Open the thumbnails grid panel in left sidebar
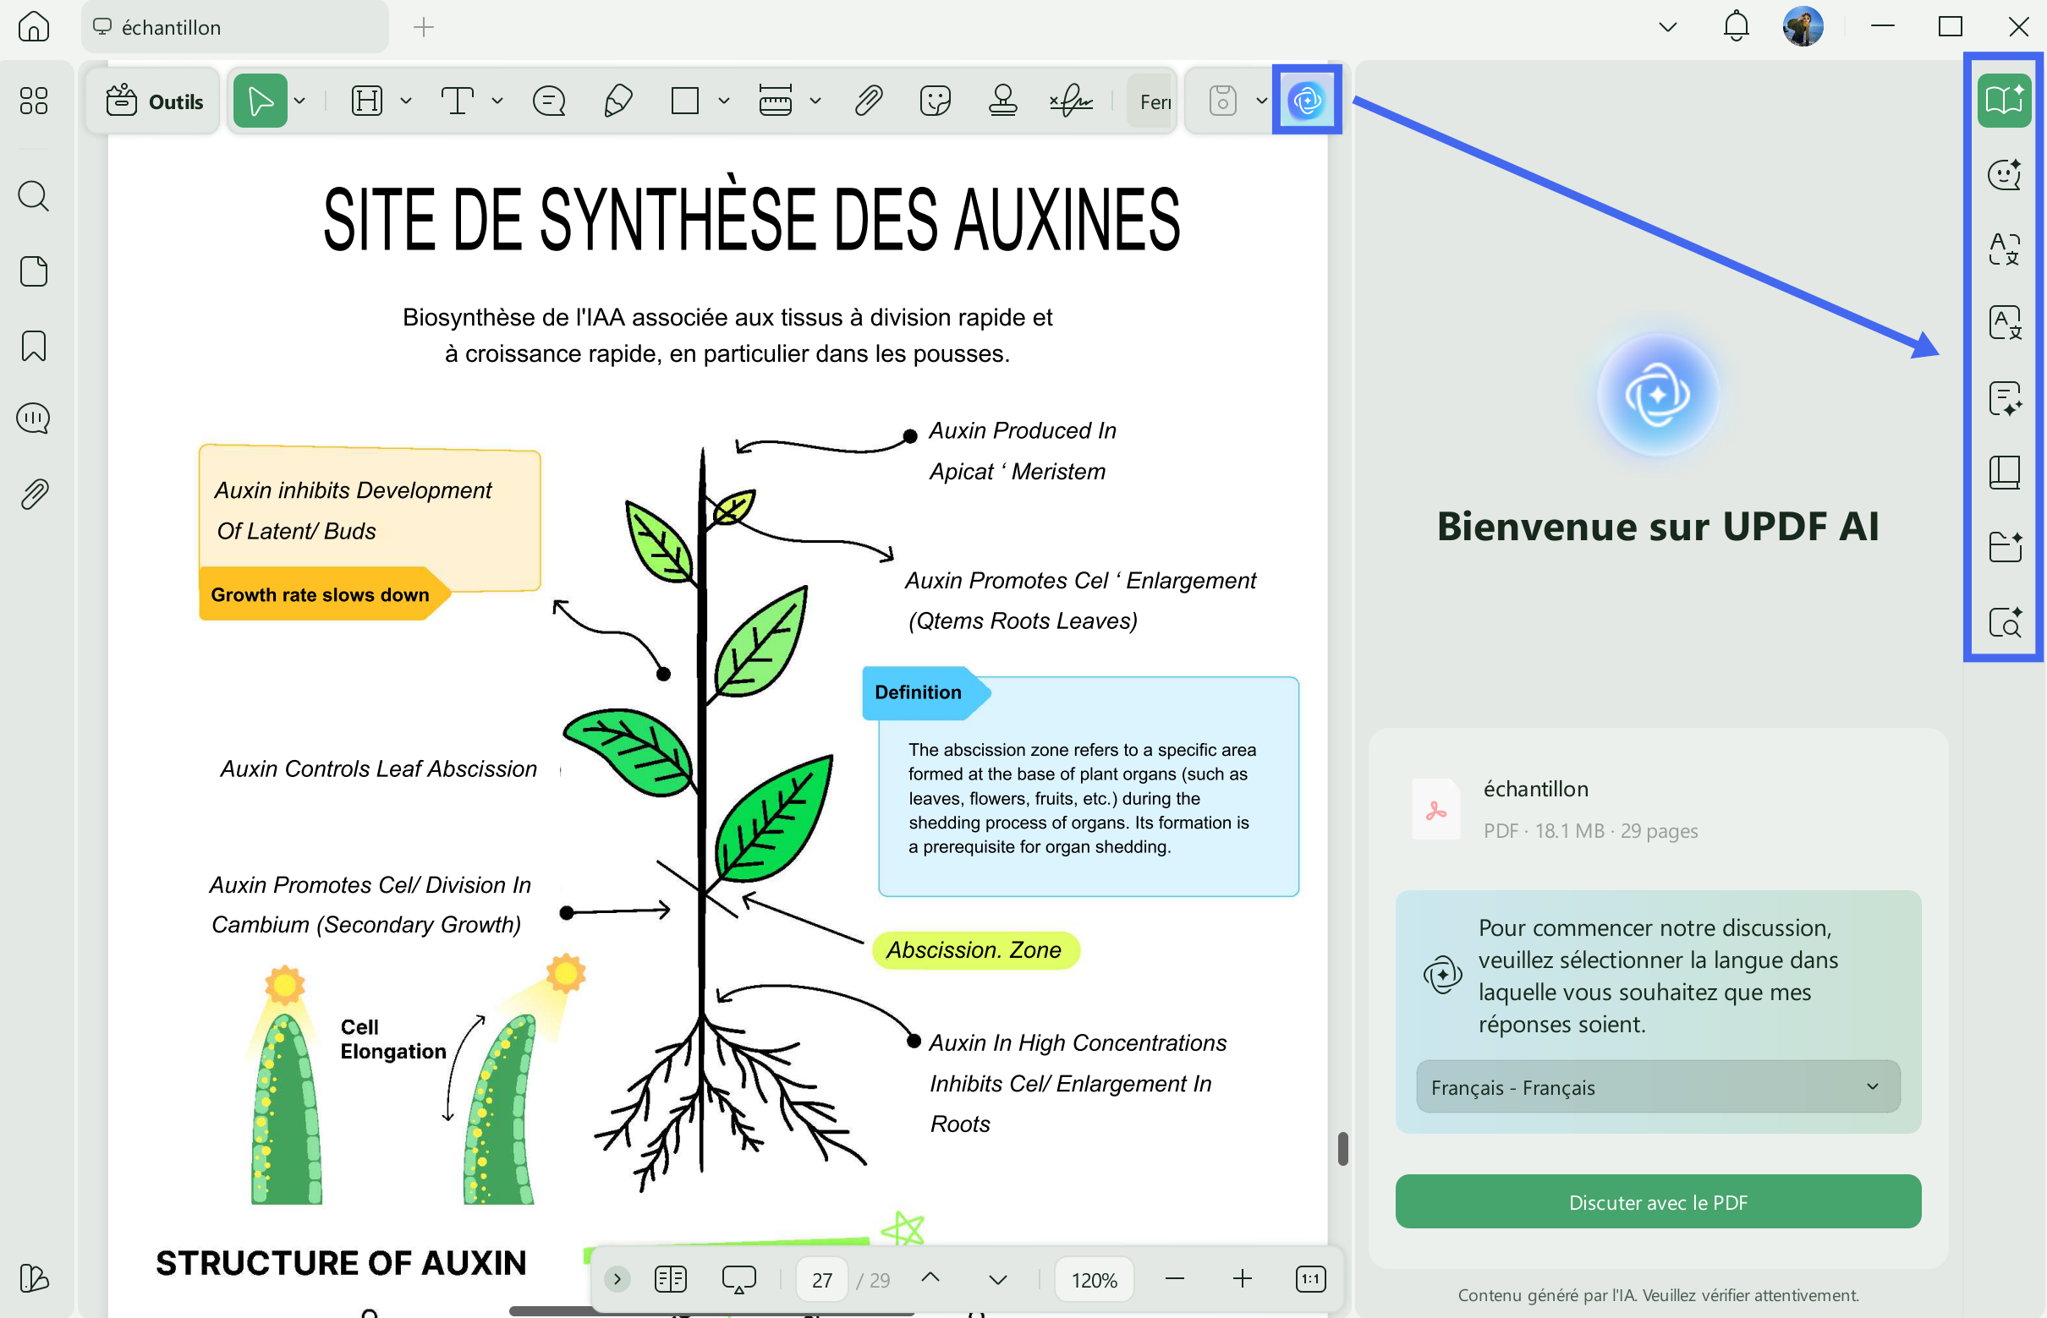The image size is (2047, 1318). [x=33, y=101]
